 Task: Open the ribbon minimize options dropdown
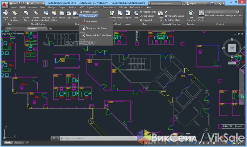151,7
